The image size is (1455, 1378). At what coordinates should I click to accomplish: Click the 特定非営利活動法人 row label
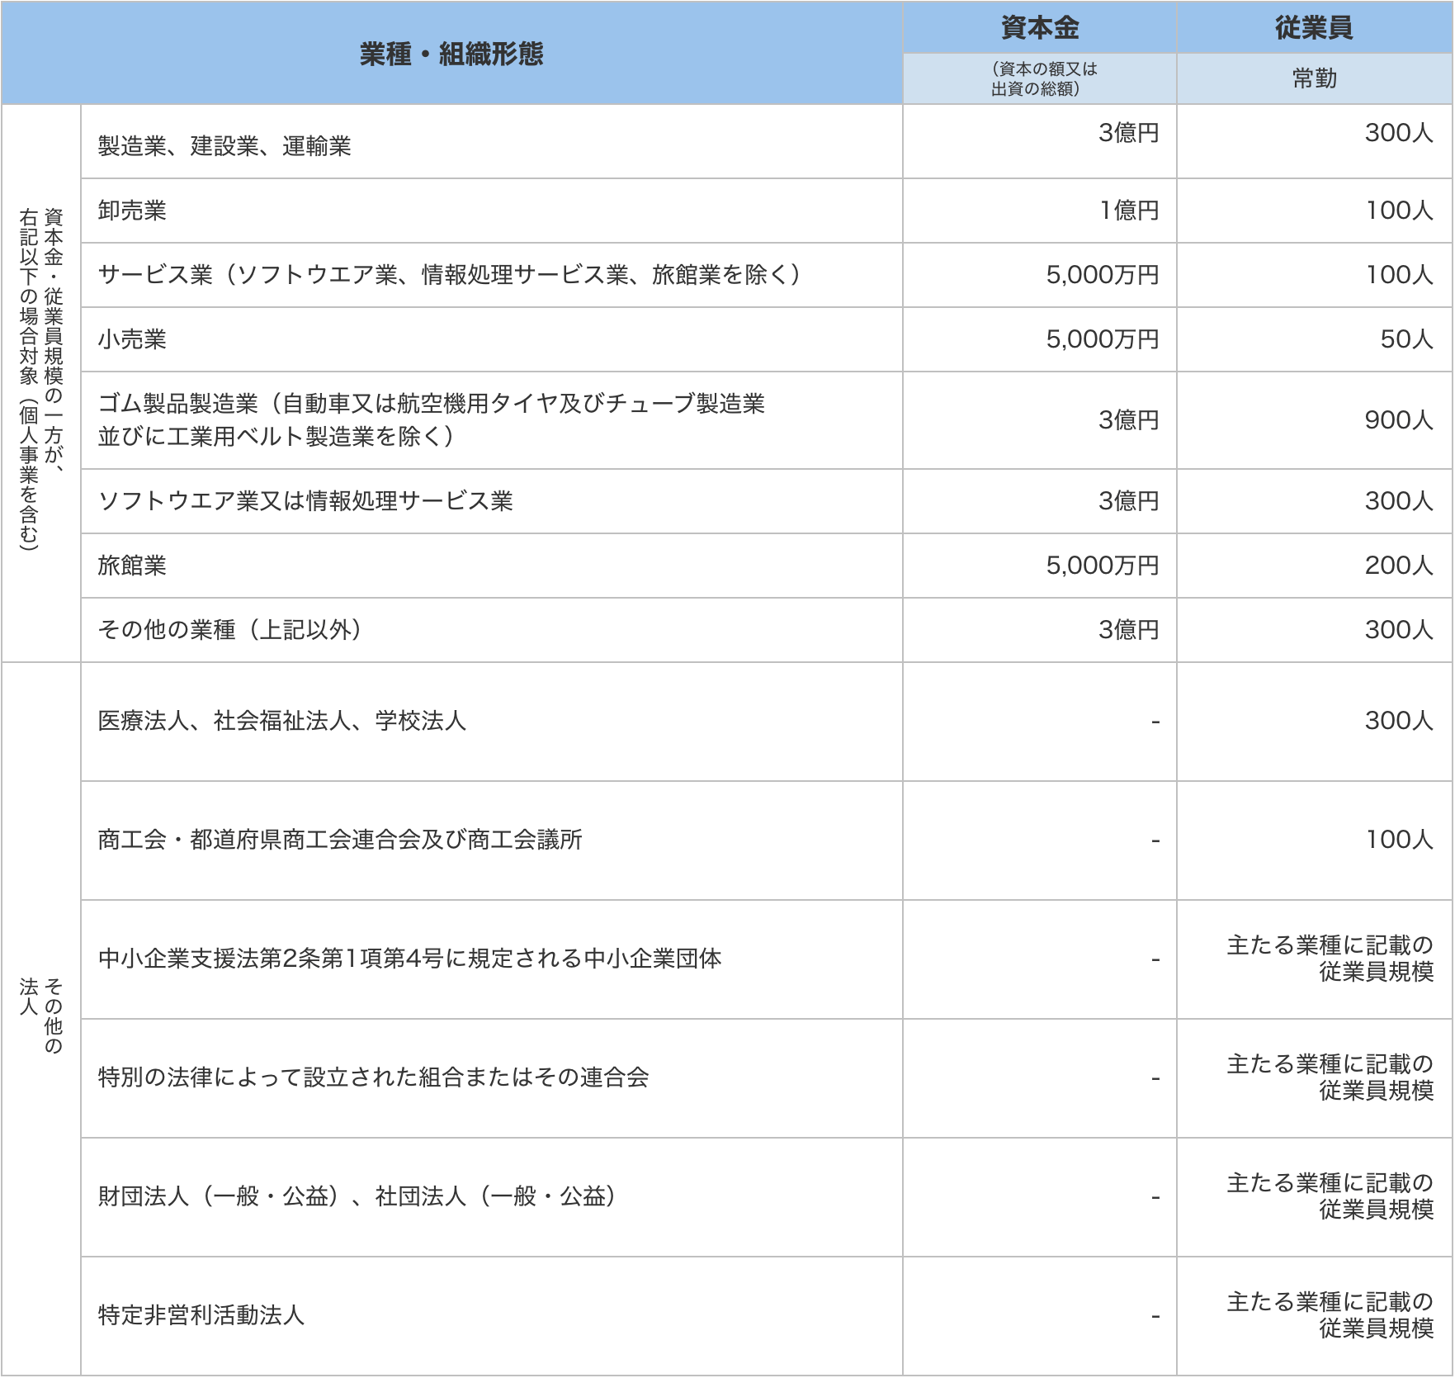(201, 1315)
